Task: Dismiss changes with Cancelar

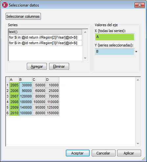Action: (103, 153)
